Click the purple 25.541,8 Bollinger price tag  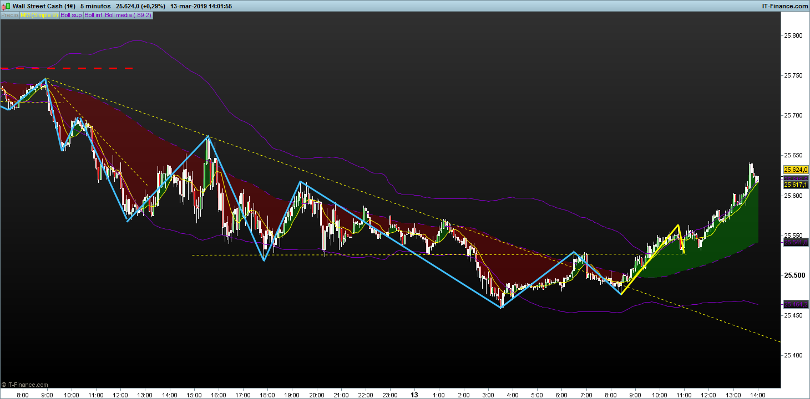tap(795, 242)
